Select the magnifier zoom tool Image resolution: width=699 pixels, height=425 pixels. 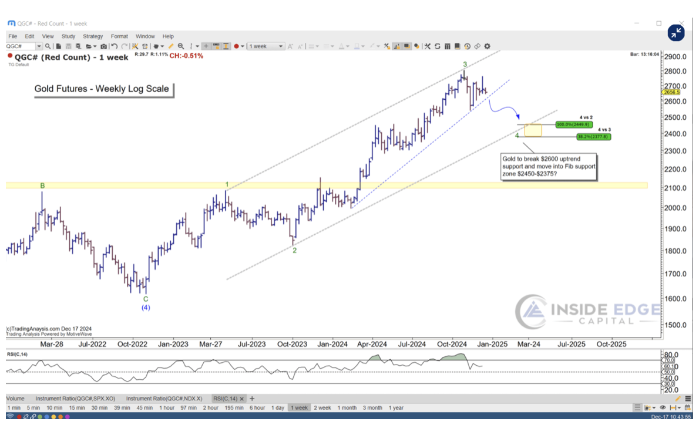coord(181,46)
